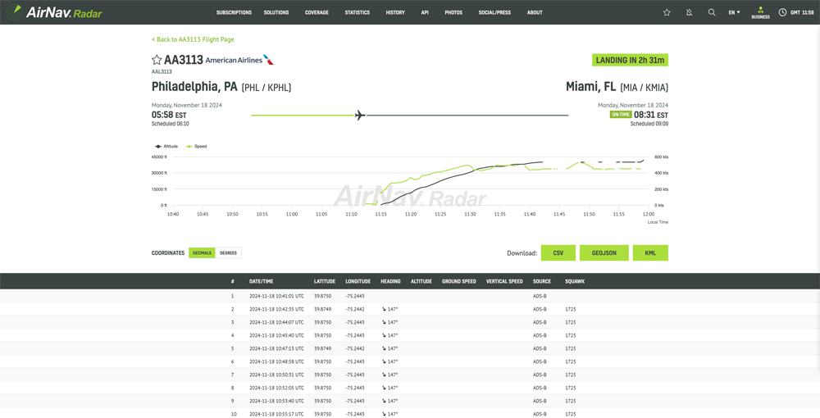820x418 pixels.
Task: Open the Photos menu item
Action: click(453, 12)
